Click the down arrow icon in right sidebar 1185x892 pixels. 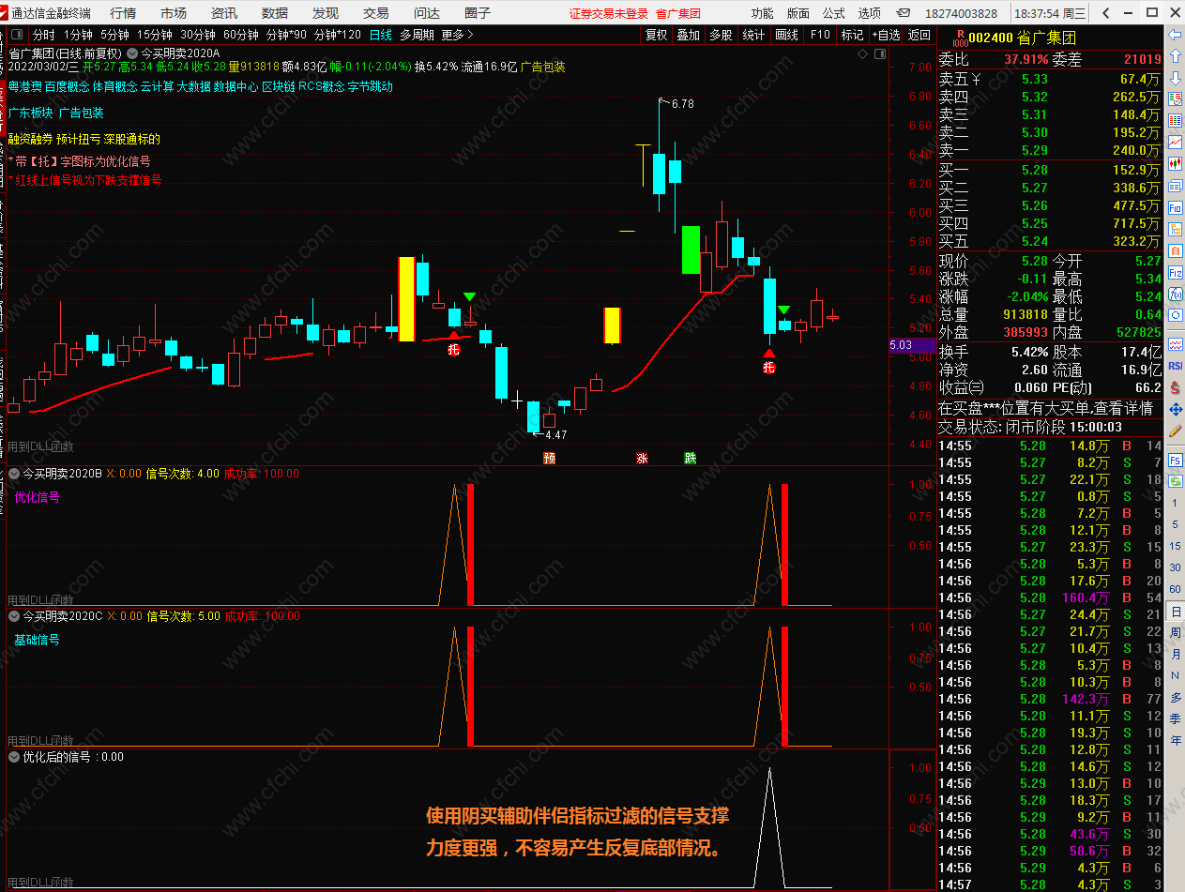coord(1174,77)
